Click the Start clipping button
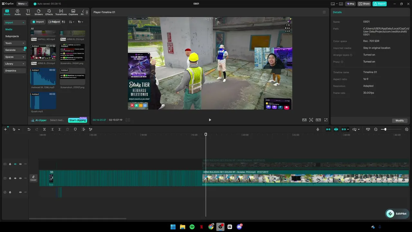This screenshot has width=412, height=232. click(78, 120)
